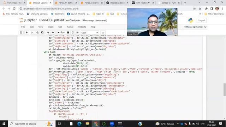The image size is (226, 127).
Task: Open the File menu
Action: pos(23,27)
